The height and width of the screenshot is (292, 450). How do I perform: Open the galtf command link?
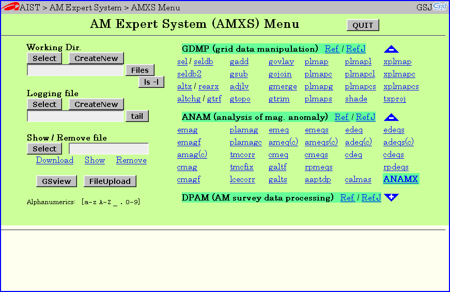click(x=277, y=167)
